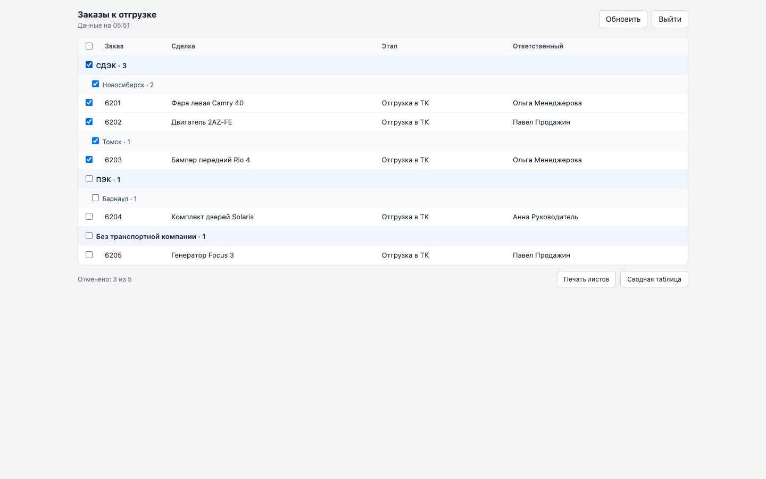
Task: Click the Ответственный column header
Action: pyautogui.click(x=538, y=46)
